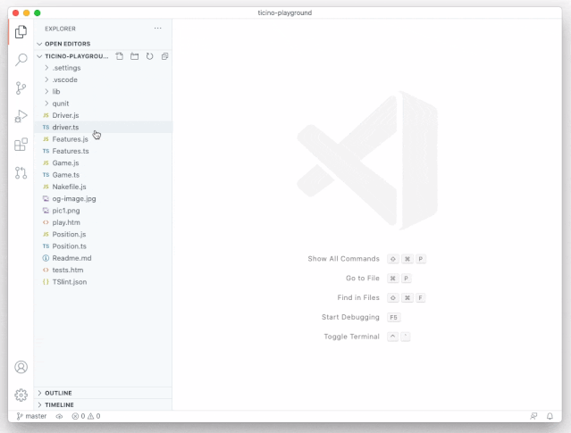Viewport: 571px width, 433px height.
Task: Click the Accounts icon
Action: pyautogui.click(x=21, y=367)
